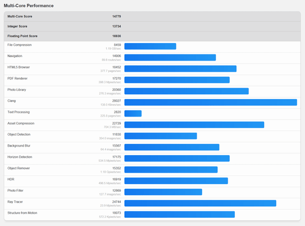Click the Object Detection label
305x226 pixels.
(19, 135)
